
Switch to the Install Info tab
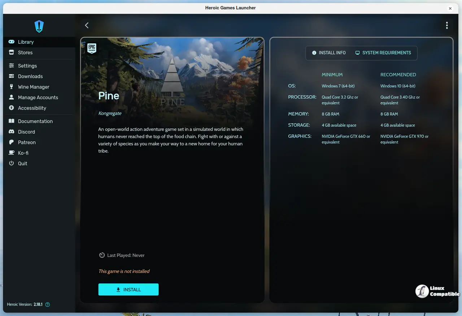(329, 53)
